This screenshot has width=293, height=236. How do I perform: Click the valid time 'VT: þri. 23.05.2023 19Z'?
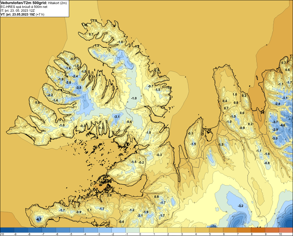click(x=18, y=14)
